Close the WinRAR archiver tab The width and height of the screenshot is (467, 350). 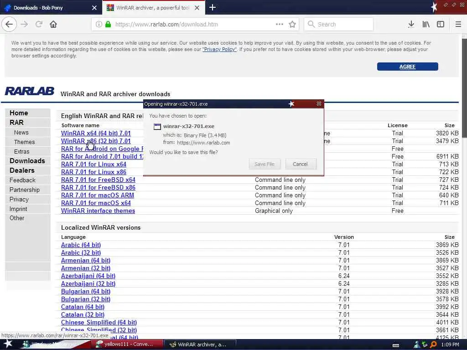197,8
